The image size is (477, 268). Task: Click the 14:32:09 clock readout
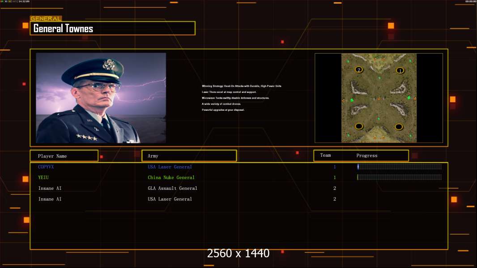pyautogui.click(x=24, y=1)
